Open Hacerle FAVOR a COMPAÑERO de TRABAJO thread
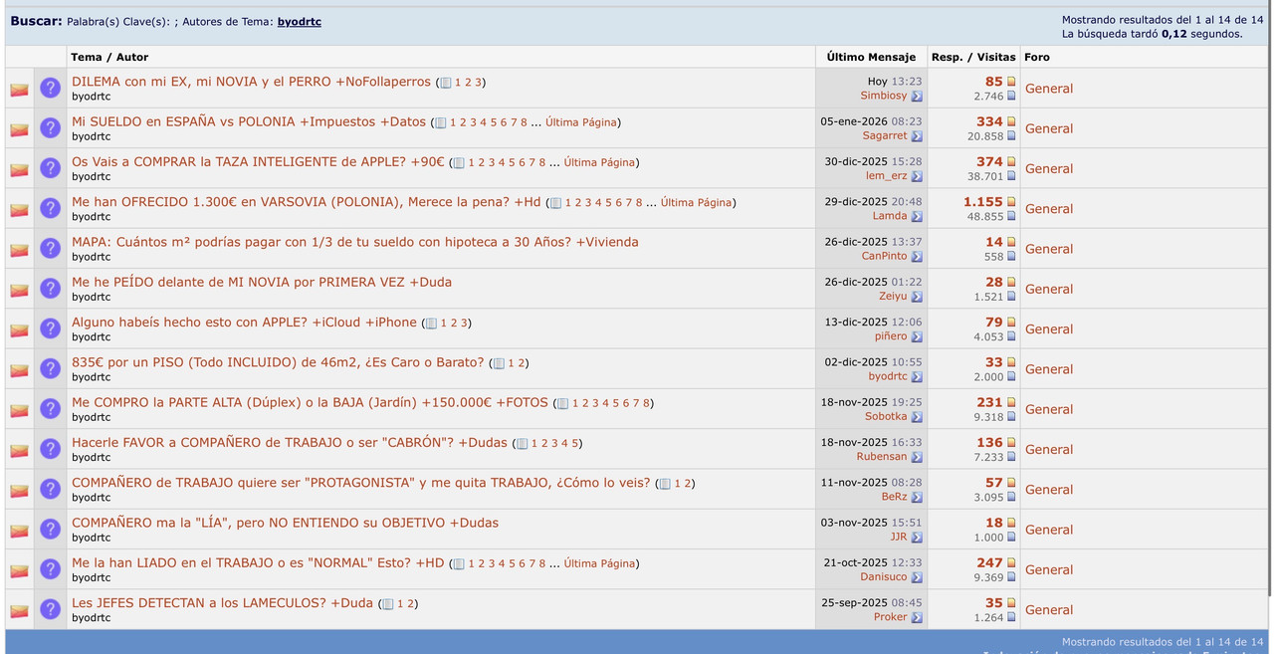The image size is (1274, 654). (x=290, y=443)
